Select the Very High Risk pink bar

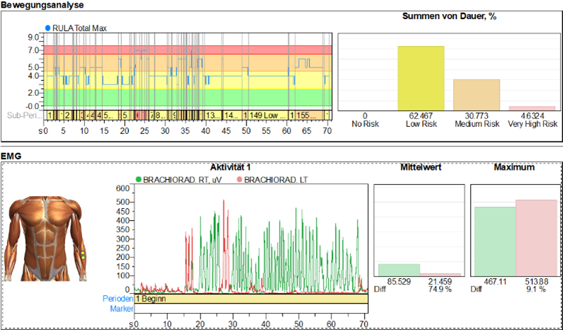(x=532, y=108)
